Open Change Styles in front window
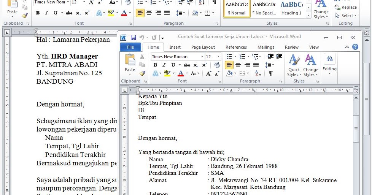The height and width of the screenshot is (195, 372). pyautogui.click(x=310, y=65)
